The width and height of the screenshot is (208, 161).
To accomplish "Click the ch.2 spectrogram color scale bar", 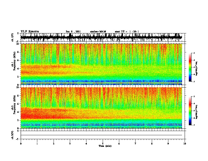I will (190, 111).
